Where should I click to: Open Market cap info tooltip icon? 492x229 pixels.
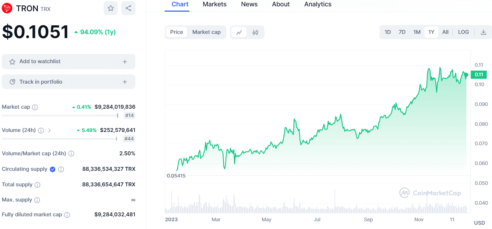pos(35,107)
